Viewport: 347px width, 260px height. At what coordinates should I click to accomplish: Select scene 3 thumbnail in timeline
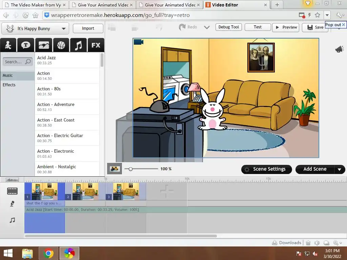[126, 191]
